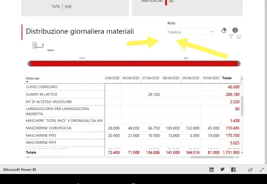Image resolution: width=267 pixels, height=184 pixels.
Task: Click the table scroll down arrow
Action: [242, 153]
